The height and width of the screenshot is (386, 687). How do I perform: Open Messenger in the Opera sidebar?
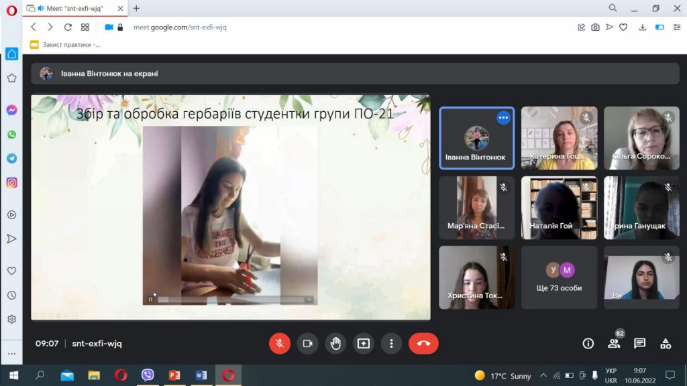pyautogui.click(x=12, y=111)
